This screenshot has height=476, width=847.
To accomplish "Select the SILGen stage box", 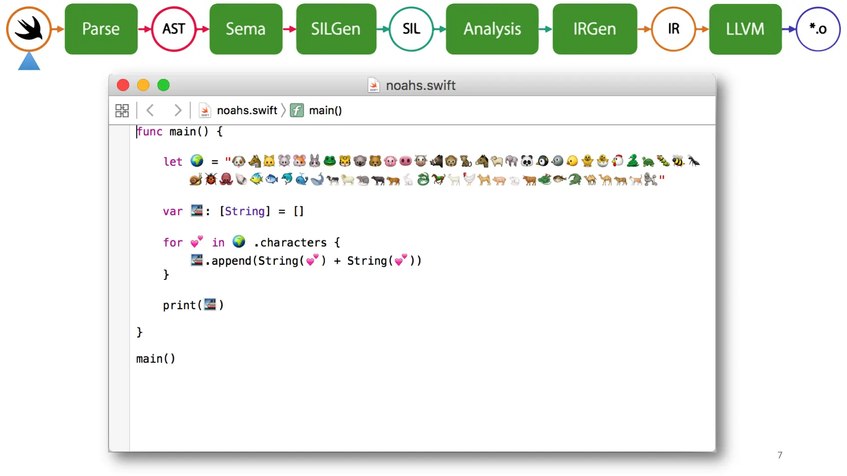I will point(336,29).
